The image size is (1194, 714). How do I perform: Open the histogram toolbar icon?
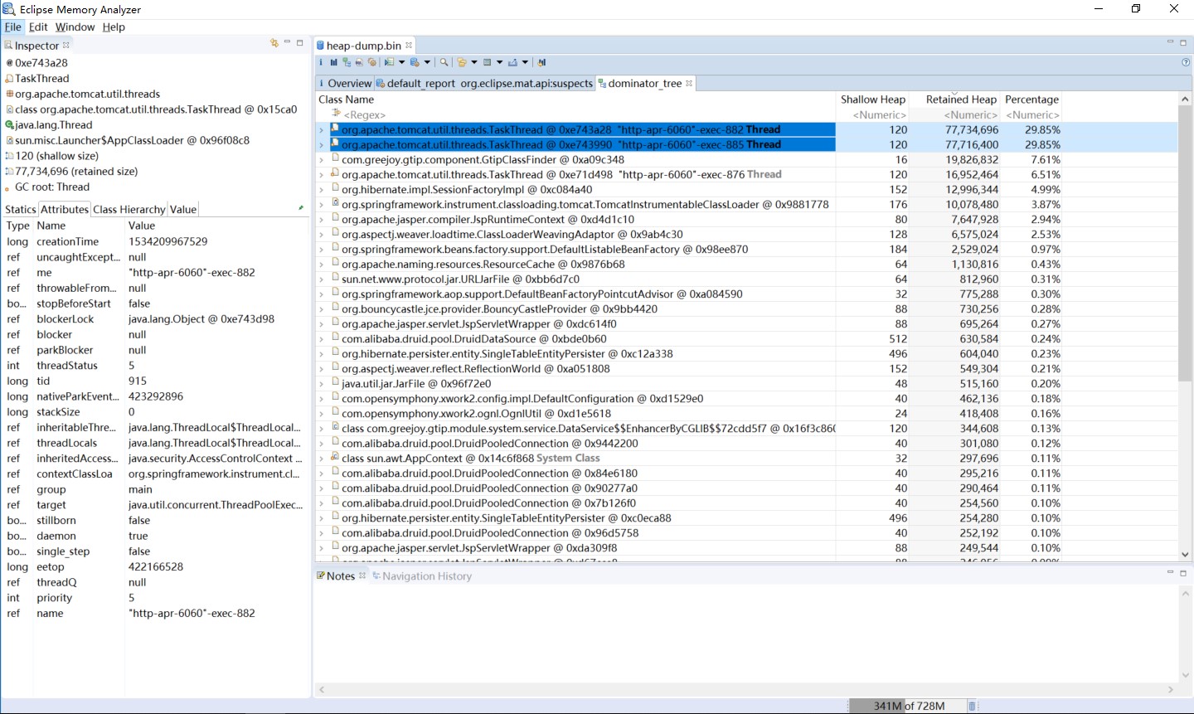point(333,62)
